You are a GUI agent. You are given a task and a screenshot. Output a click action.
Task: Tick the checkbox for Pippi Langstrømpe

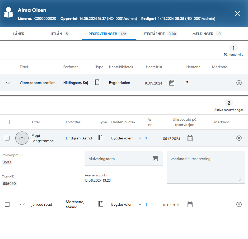(7, 138)
